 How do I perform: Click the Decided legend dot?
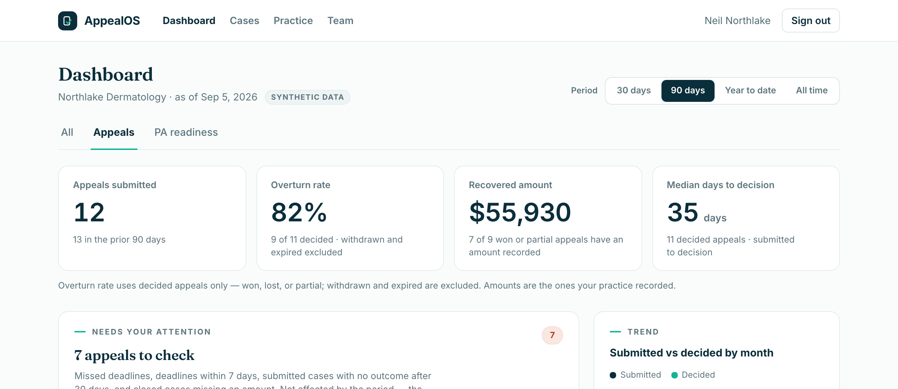point(675,375)
